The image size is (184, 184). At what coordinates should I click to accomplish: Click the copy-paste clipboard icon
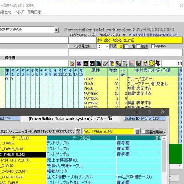[112, 64]
